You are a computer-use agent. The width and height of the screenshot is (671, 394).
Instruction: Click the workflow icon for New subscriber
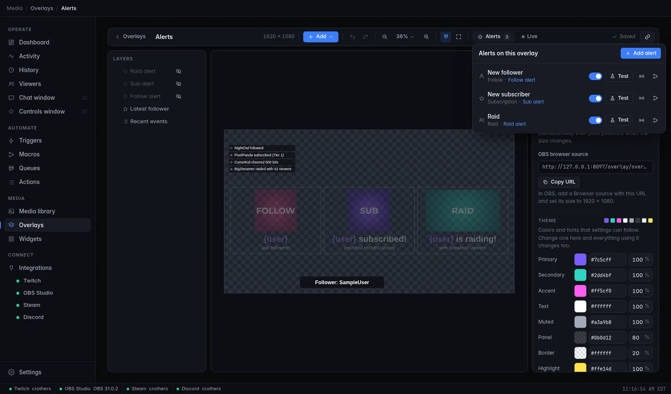pos(655,98)
